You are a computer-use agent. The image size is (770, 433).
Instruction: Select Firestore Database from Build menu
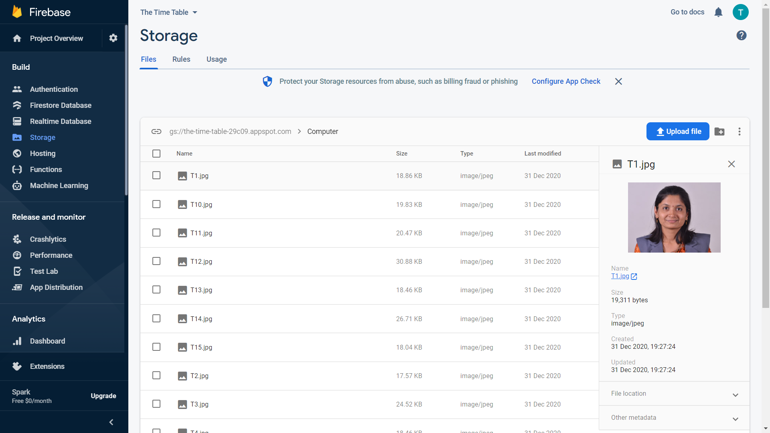pos(61,105)
